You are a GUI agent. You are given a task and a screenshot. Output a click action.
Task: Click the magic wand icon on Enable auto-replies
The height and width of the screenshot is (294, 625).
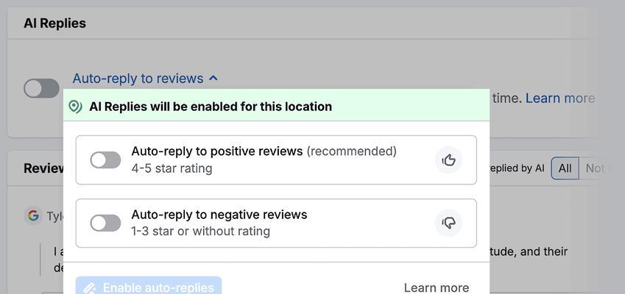pyautogui.click(x=91, y=287)
